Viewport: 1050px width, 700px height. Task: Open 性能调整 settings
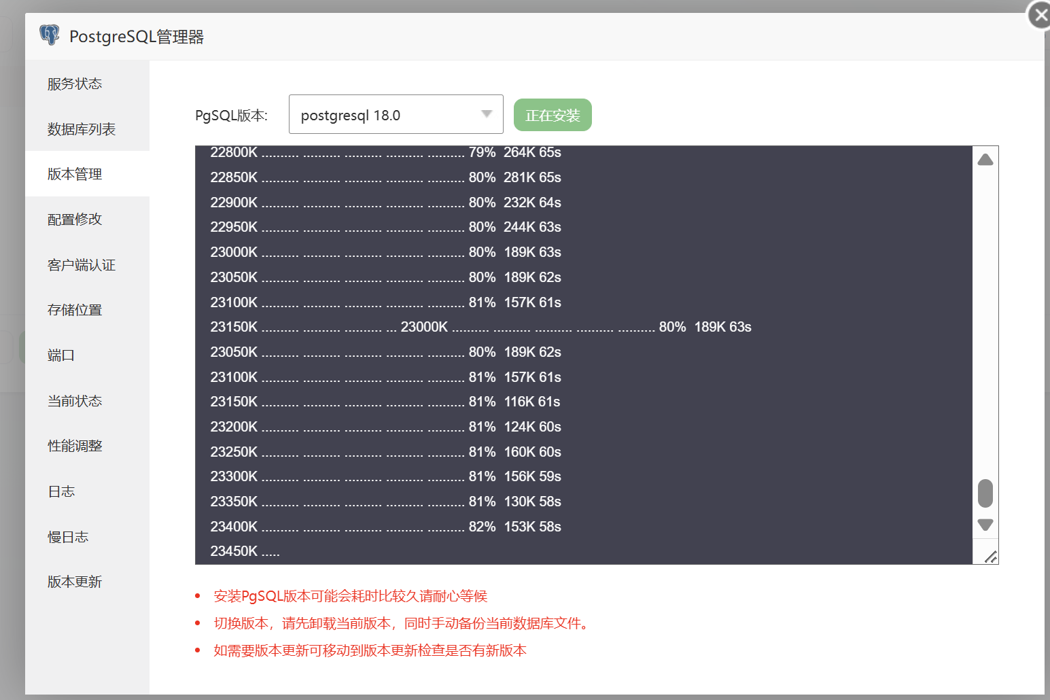pyautogui.click(x=74, y=445)
